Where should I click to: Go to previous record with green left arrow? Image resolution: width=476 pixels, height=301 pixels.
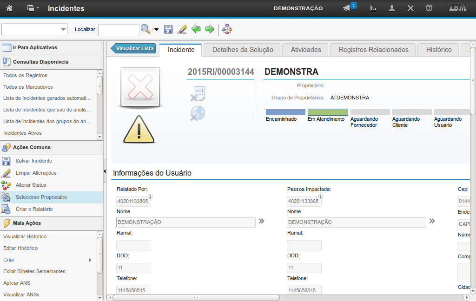pyautogui.click(x=196, y=30)
